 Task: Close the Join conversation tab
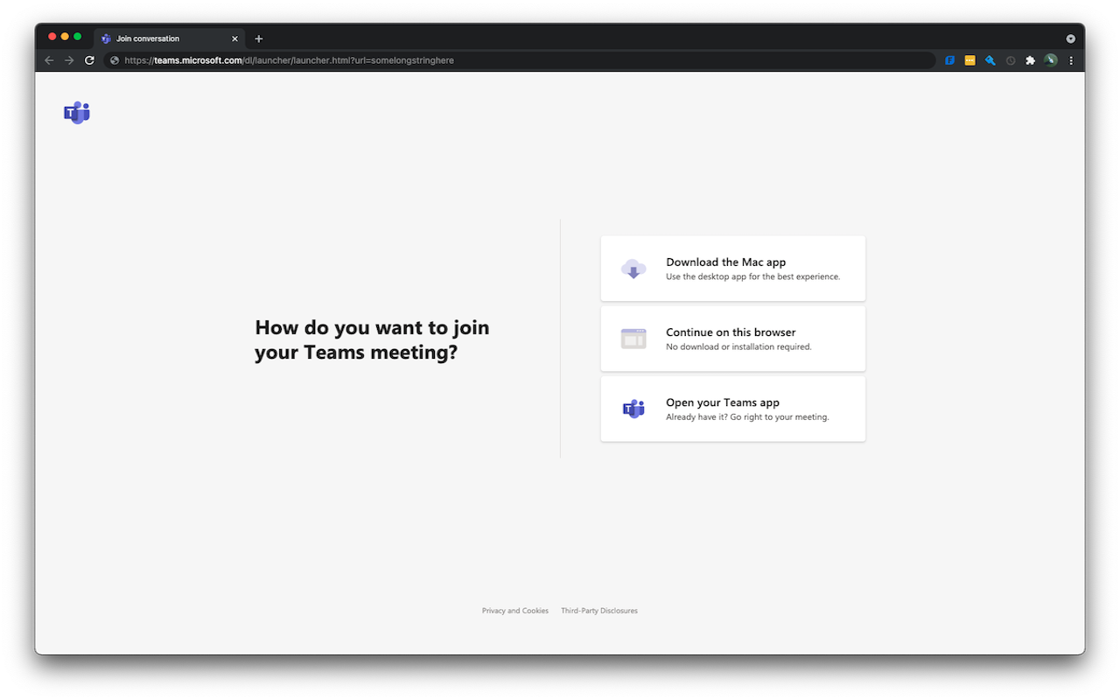click(234, 38)
